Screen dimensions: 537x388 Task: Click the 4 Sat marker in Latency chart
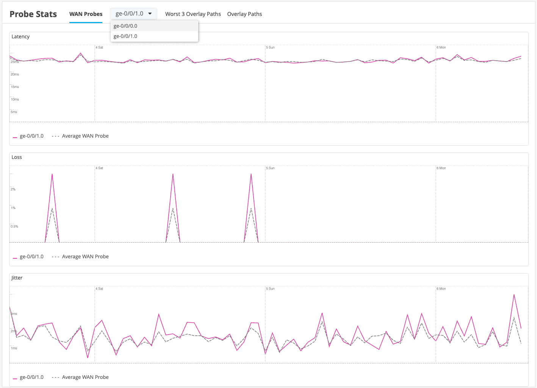pyautogui.click(x=99, y=47)
